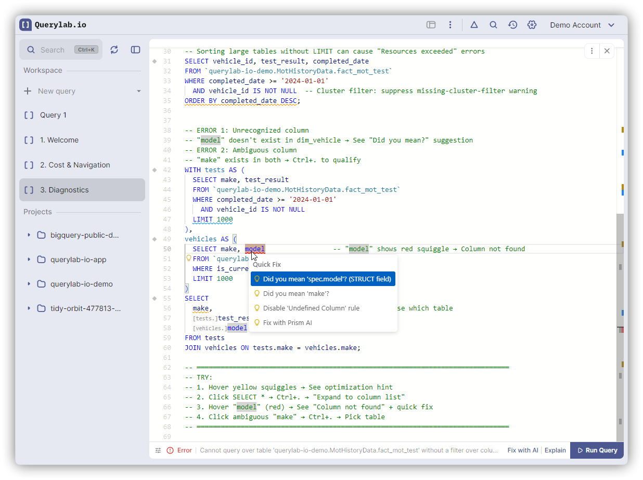Expand the bigquery-public-d... project folder
The image size is (643, 480).
point(29,235)
